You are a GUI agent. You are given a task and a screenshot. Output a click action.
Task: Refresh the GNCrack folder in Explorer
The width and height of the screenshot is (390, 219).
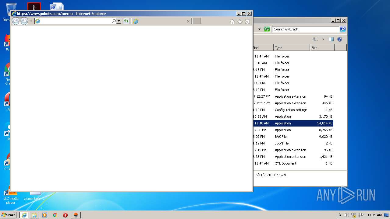[267, 29]
